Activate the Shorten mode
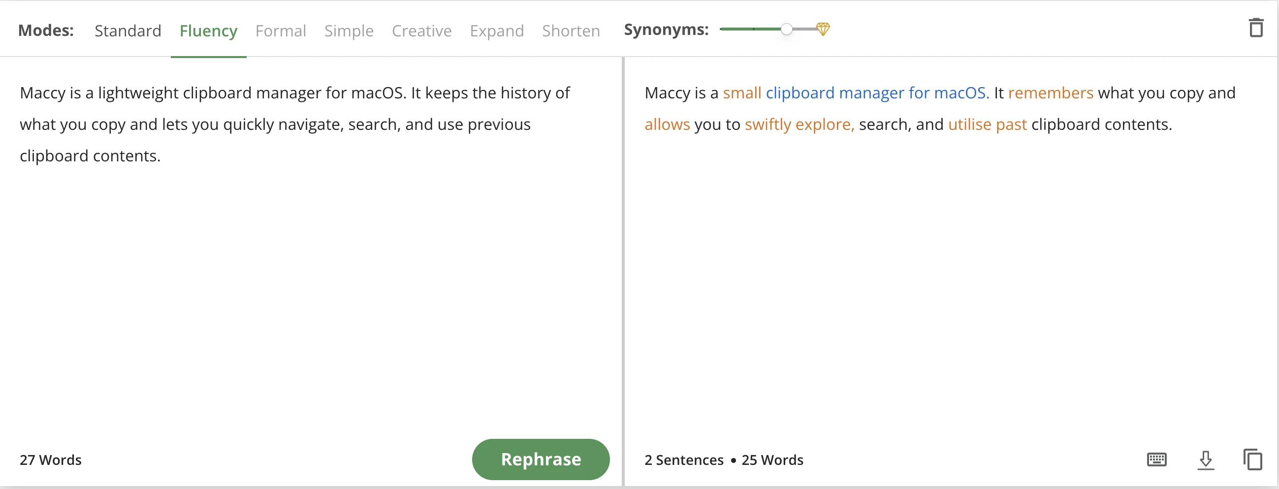This screenshot has height=489, width=1279. pyautogui.click(x=571, y=31)
